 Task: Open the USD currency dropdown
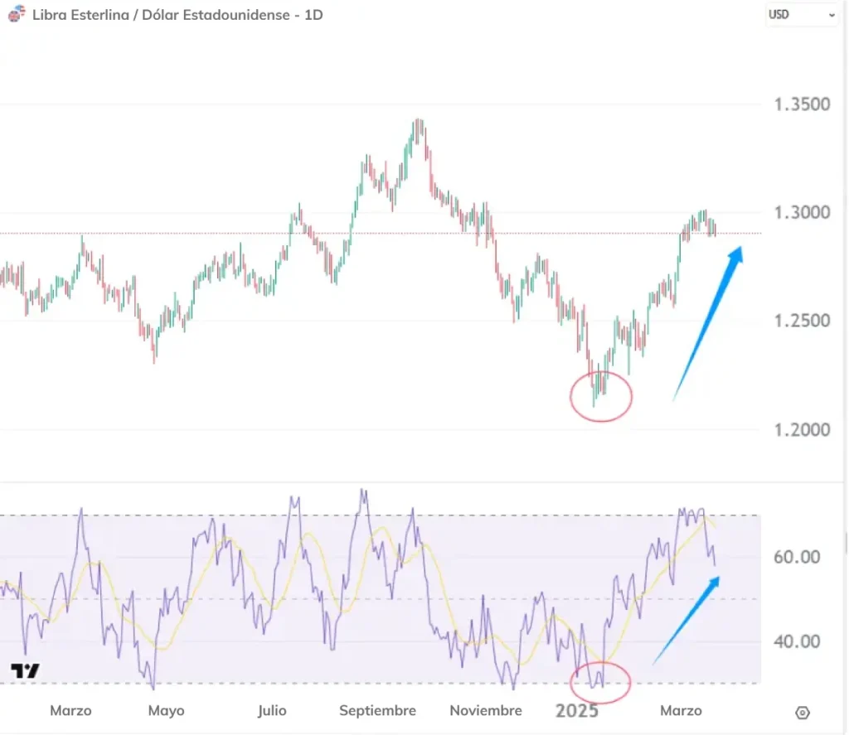click(802, 15)
